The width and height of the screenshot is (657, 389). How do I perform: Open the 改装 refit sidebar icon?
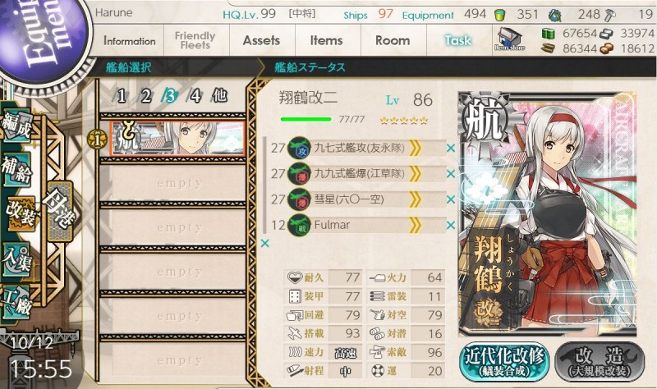point(20,214)
